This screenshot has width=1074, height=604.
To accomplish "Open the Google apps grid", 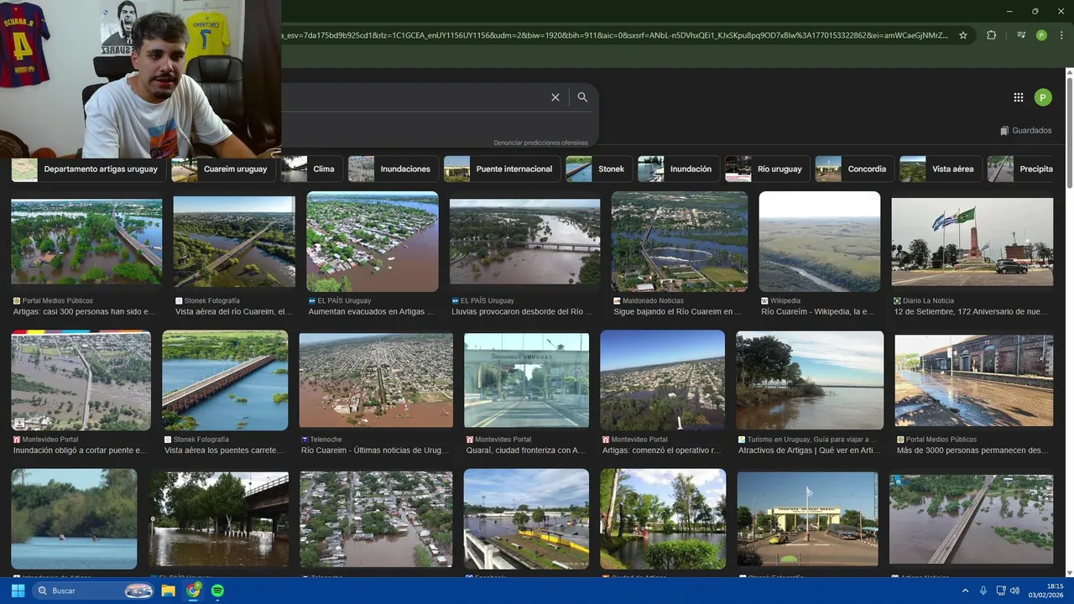I will [x=1019, y=97].
